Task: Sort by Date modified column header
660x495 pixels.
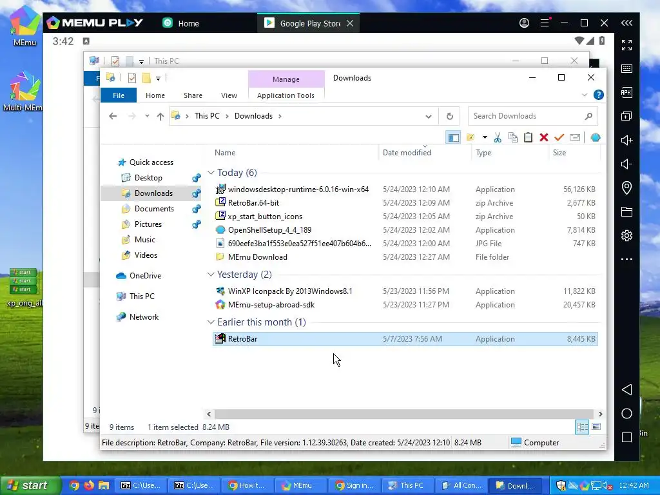Action: pos(407,153)
